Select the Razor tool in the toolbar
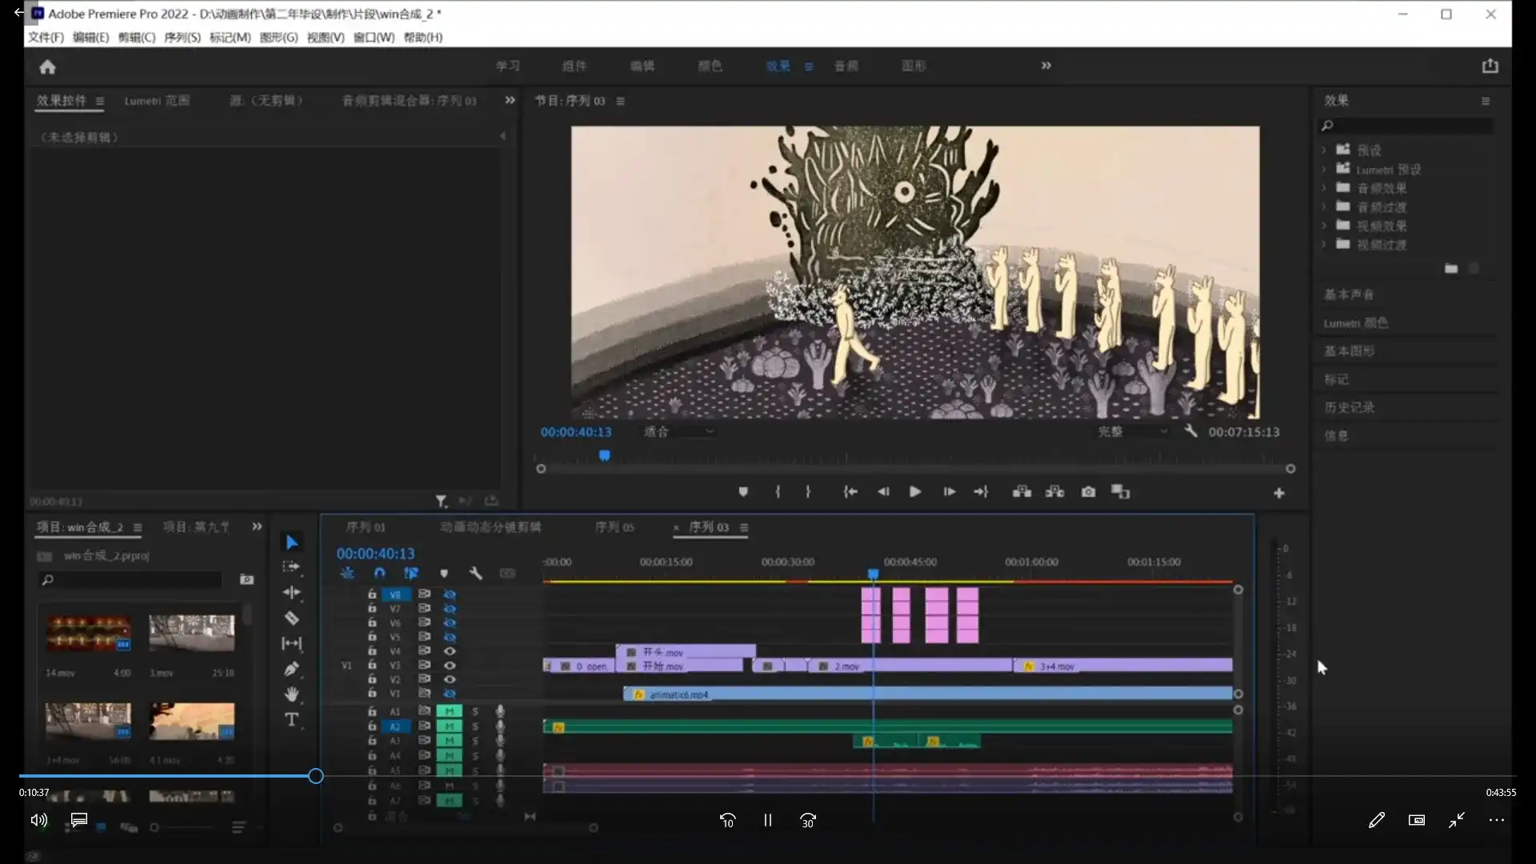 pyautogui.click(x=292, y=618)
